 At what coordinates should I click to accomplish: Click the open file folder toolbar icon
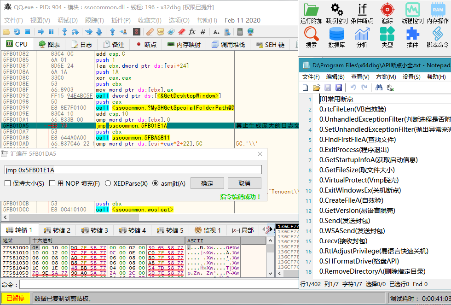6,32
